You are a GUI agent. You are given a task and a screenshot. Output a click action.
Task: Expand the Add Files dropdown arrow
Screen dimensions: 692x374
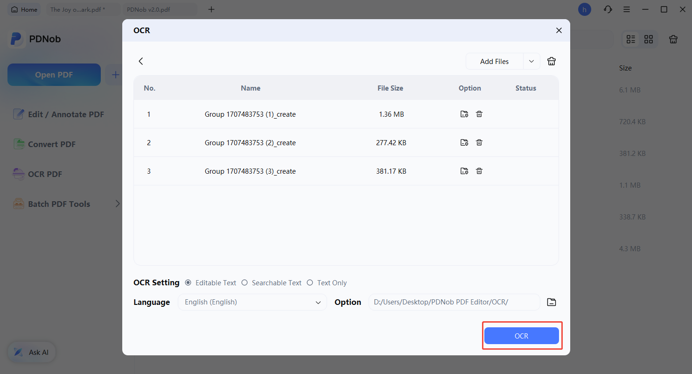[x=531, y=61]
